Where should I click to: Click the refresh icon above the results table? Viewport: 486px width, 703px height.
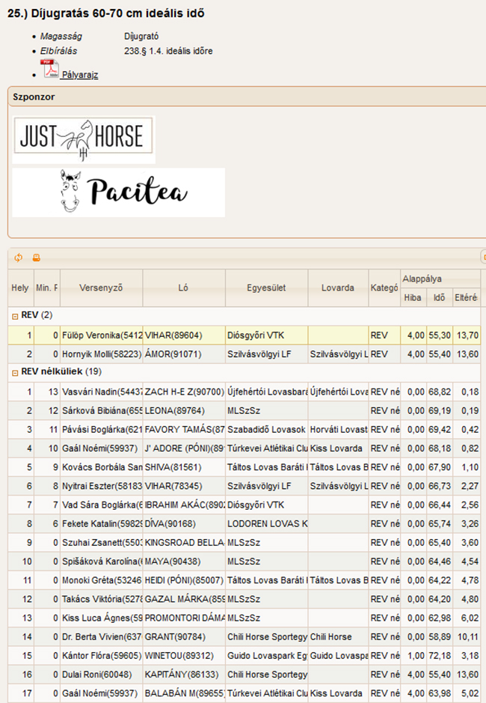point(18,258)
